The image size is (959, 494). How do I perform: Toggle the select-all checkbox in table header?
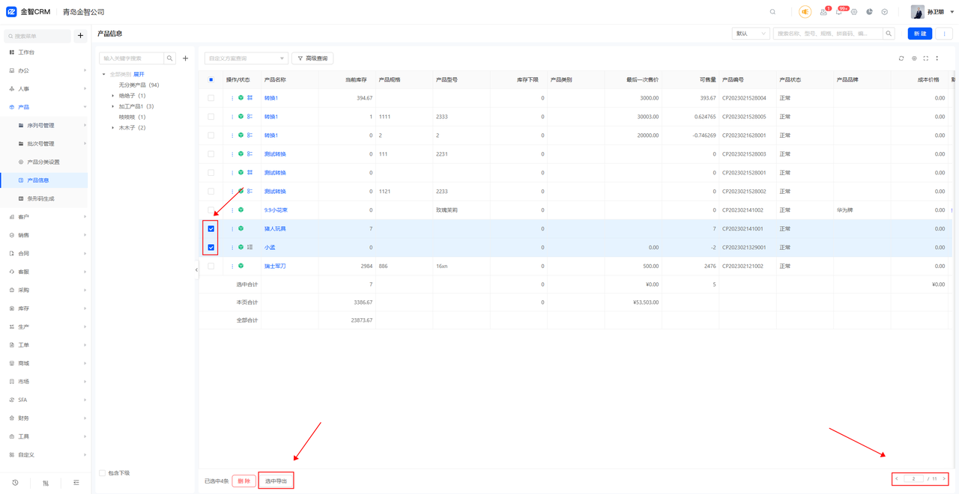211,79
